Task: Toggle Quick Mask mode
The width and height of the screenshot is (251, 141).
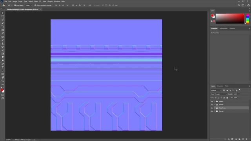Action: tap(3, 95)
